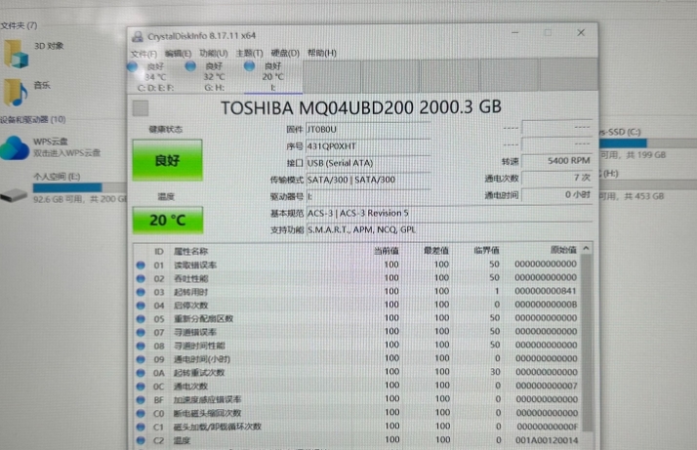Viewport: 697px width, 450px height.
Task: Open the 文件(F) menu
Action: pos(143,53)
